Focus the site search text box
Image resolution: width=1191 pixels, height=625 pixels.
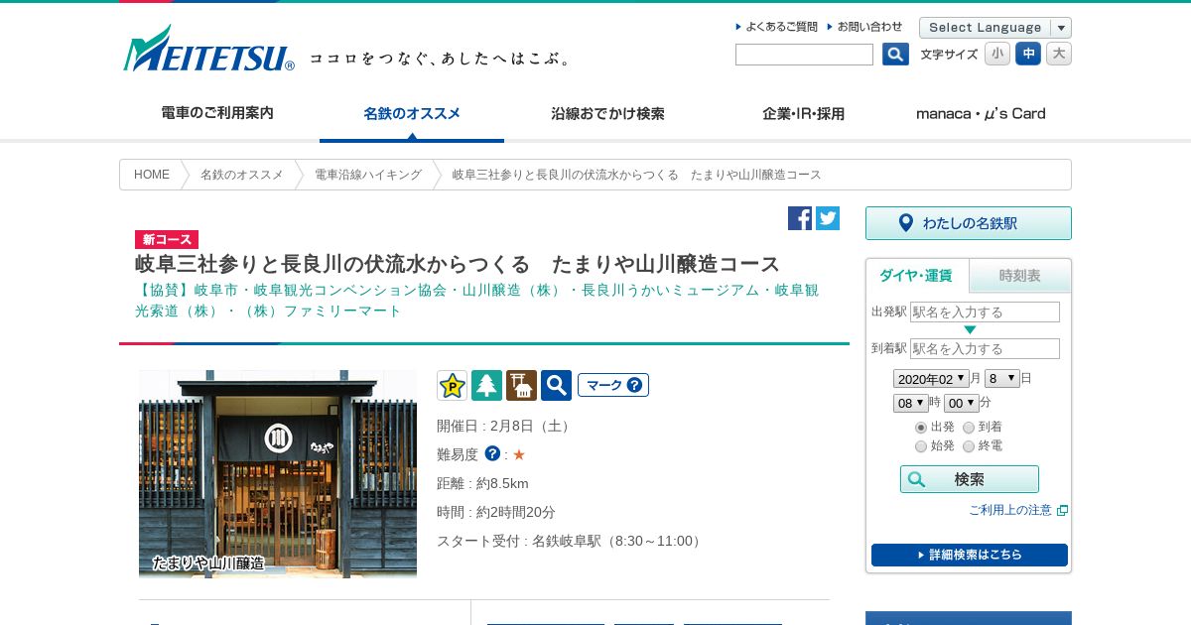(x=804, y=55)
